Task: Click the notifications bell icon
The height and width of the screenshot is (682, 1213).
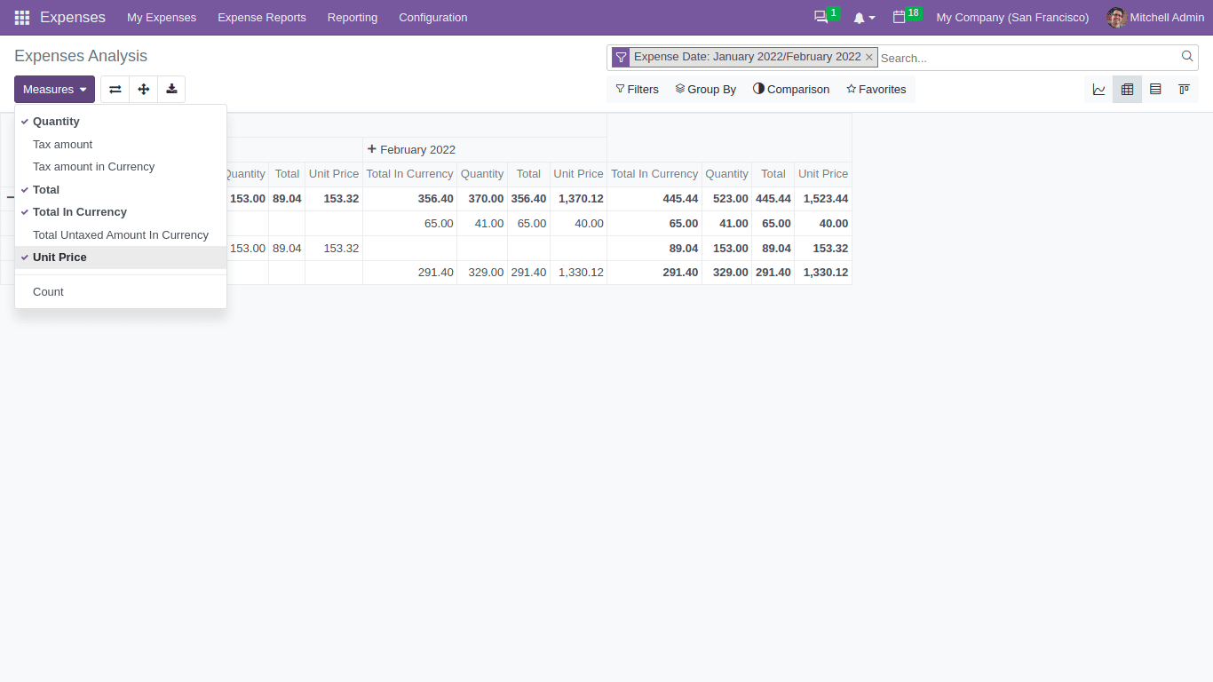Action: click(859, 17)
